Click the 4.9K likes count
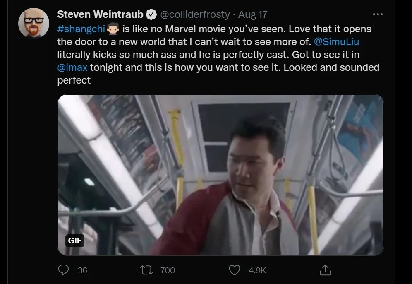 (x=257, y=270)
